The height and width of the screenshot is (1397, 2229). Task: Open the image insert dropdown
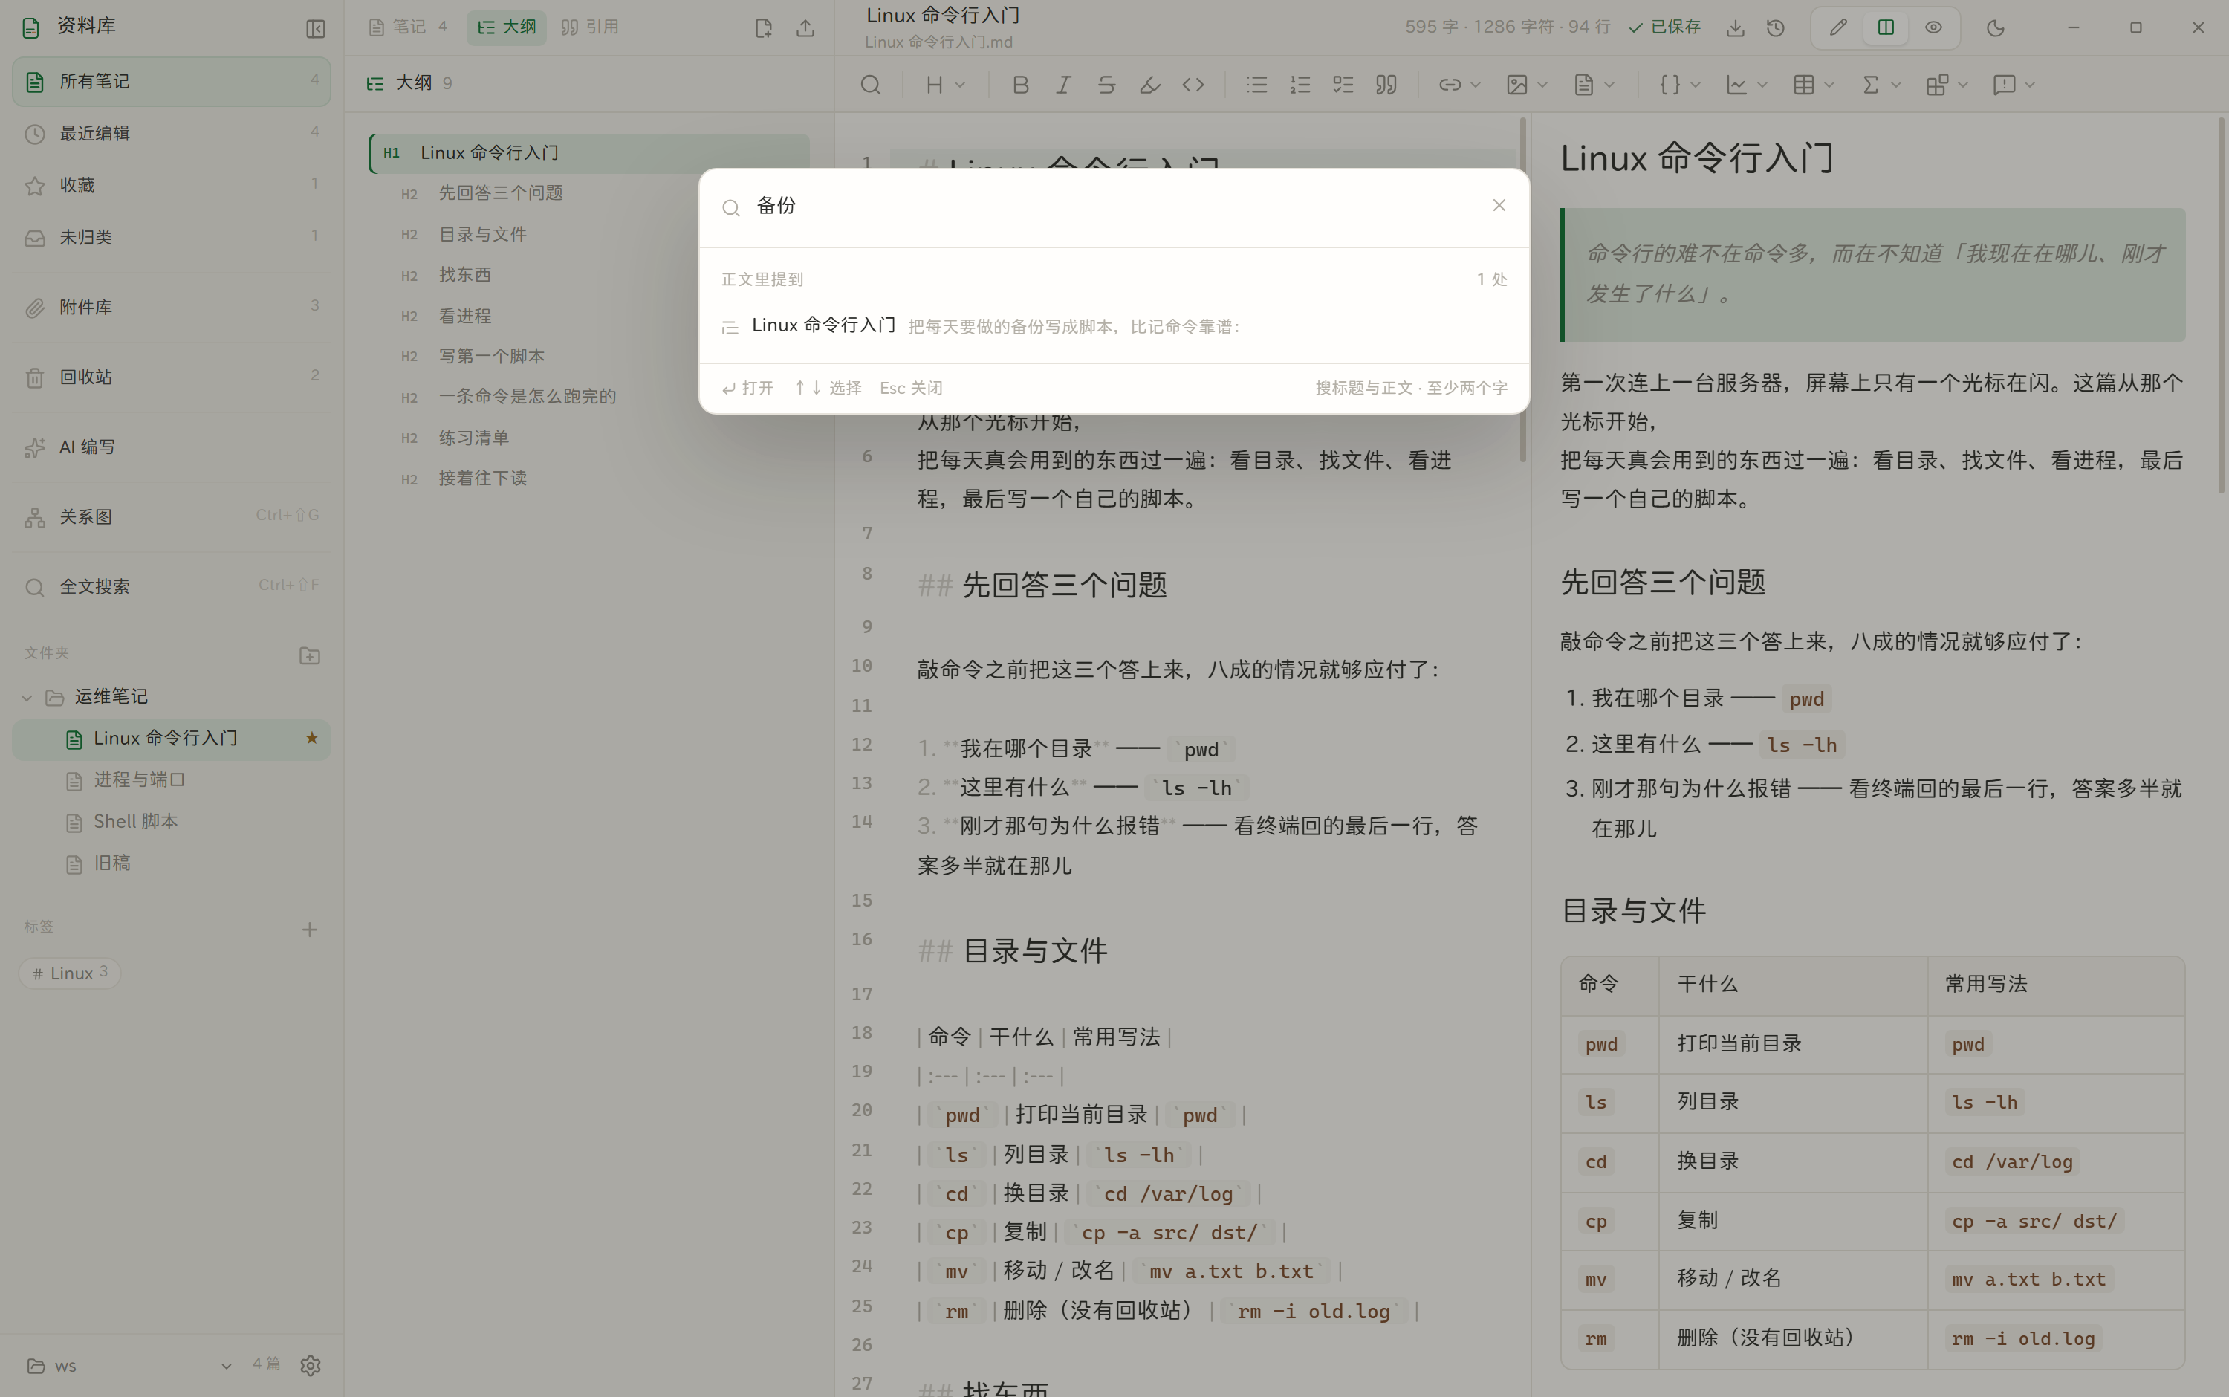1527,85
